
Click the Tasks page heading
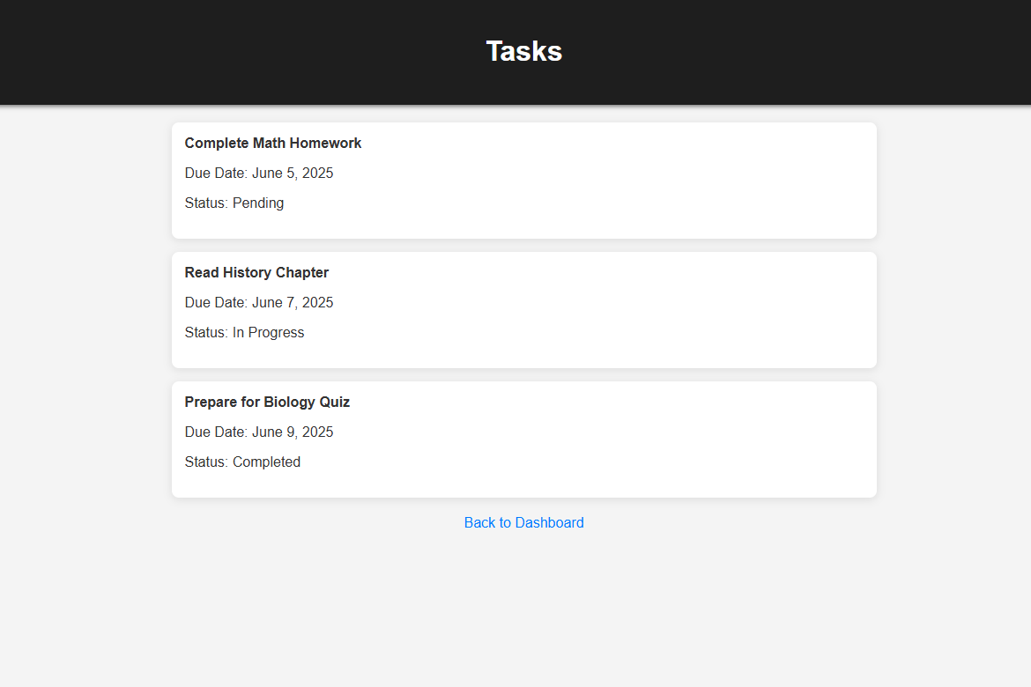(x=523, y=51)
